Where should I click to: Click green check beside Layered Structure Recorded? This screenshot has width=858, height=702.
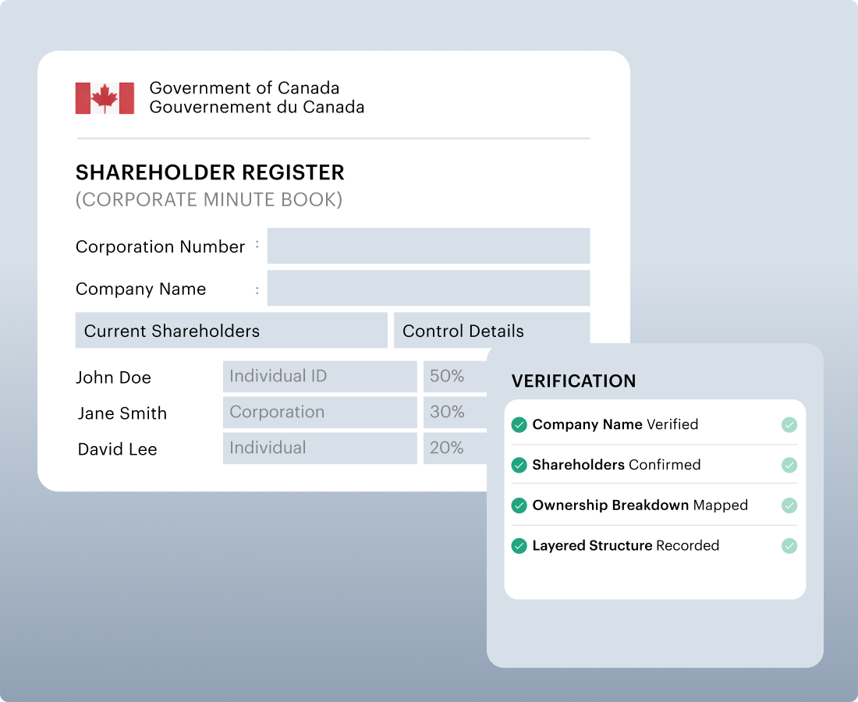[x=519, y=546]
